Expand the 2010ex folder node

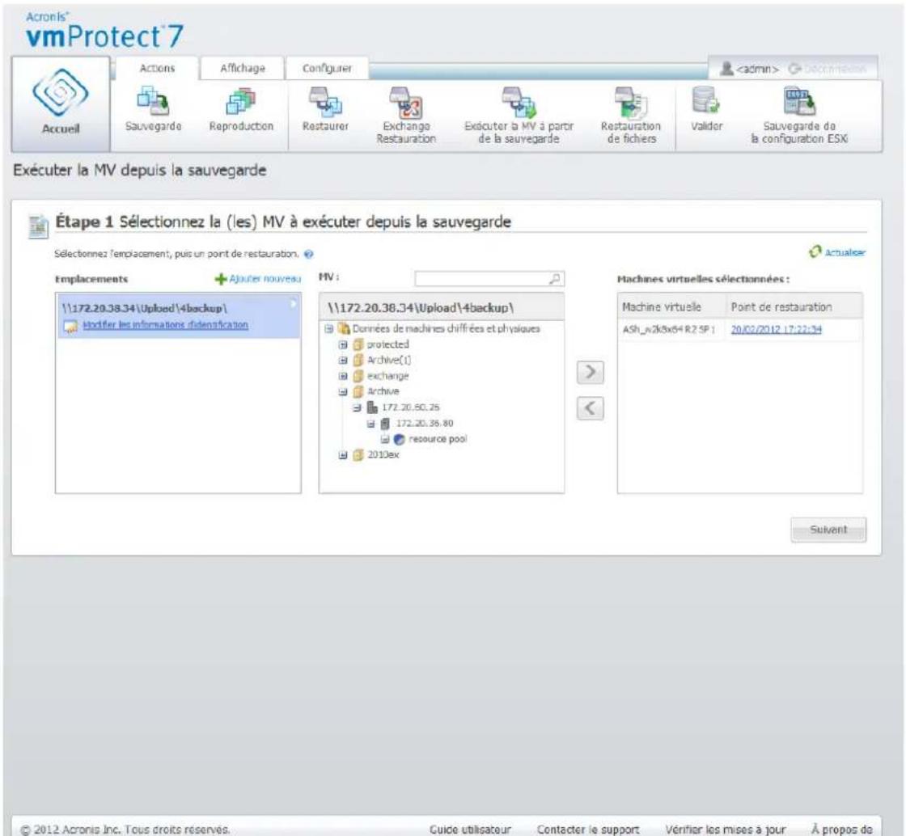(343, 455)
